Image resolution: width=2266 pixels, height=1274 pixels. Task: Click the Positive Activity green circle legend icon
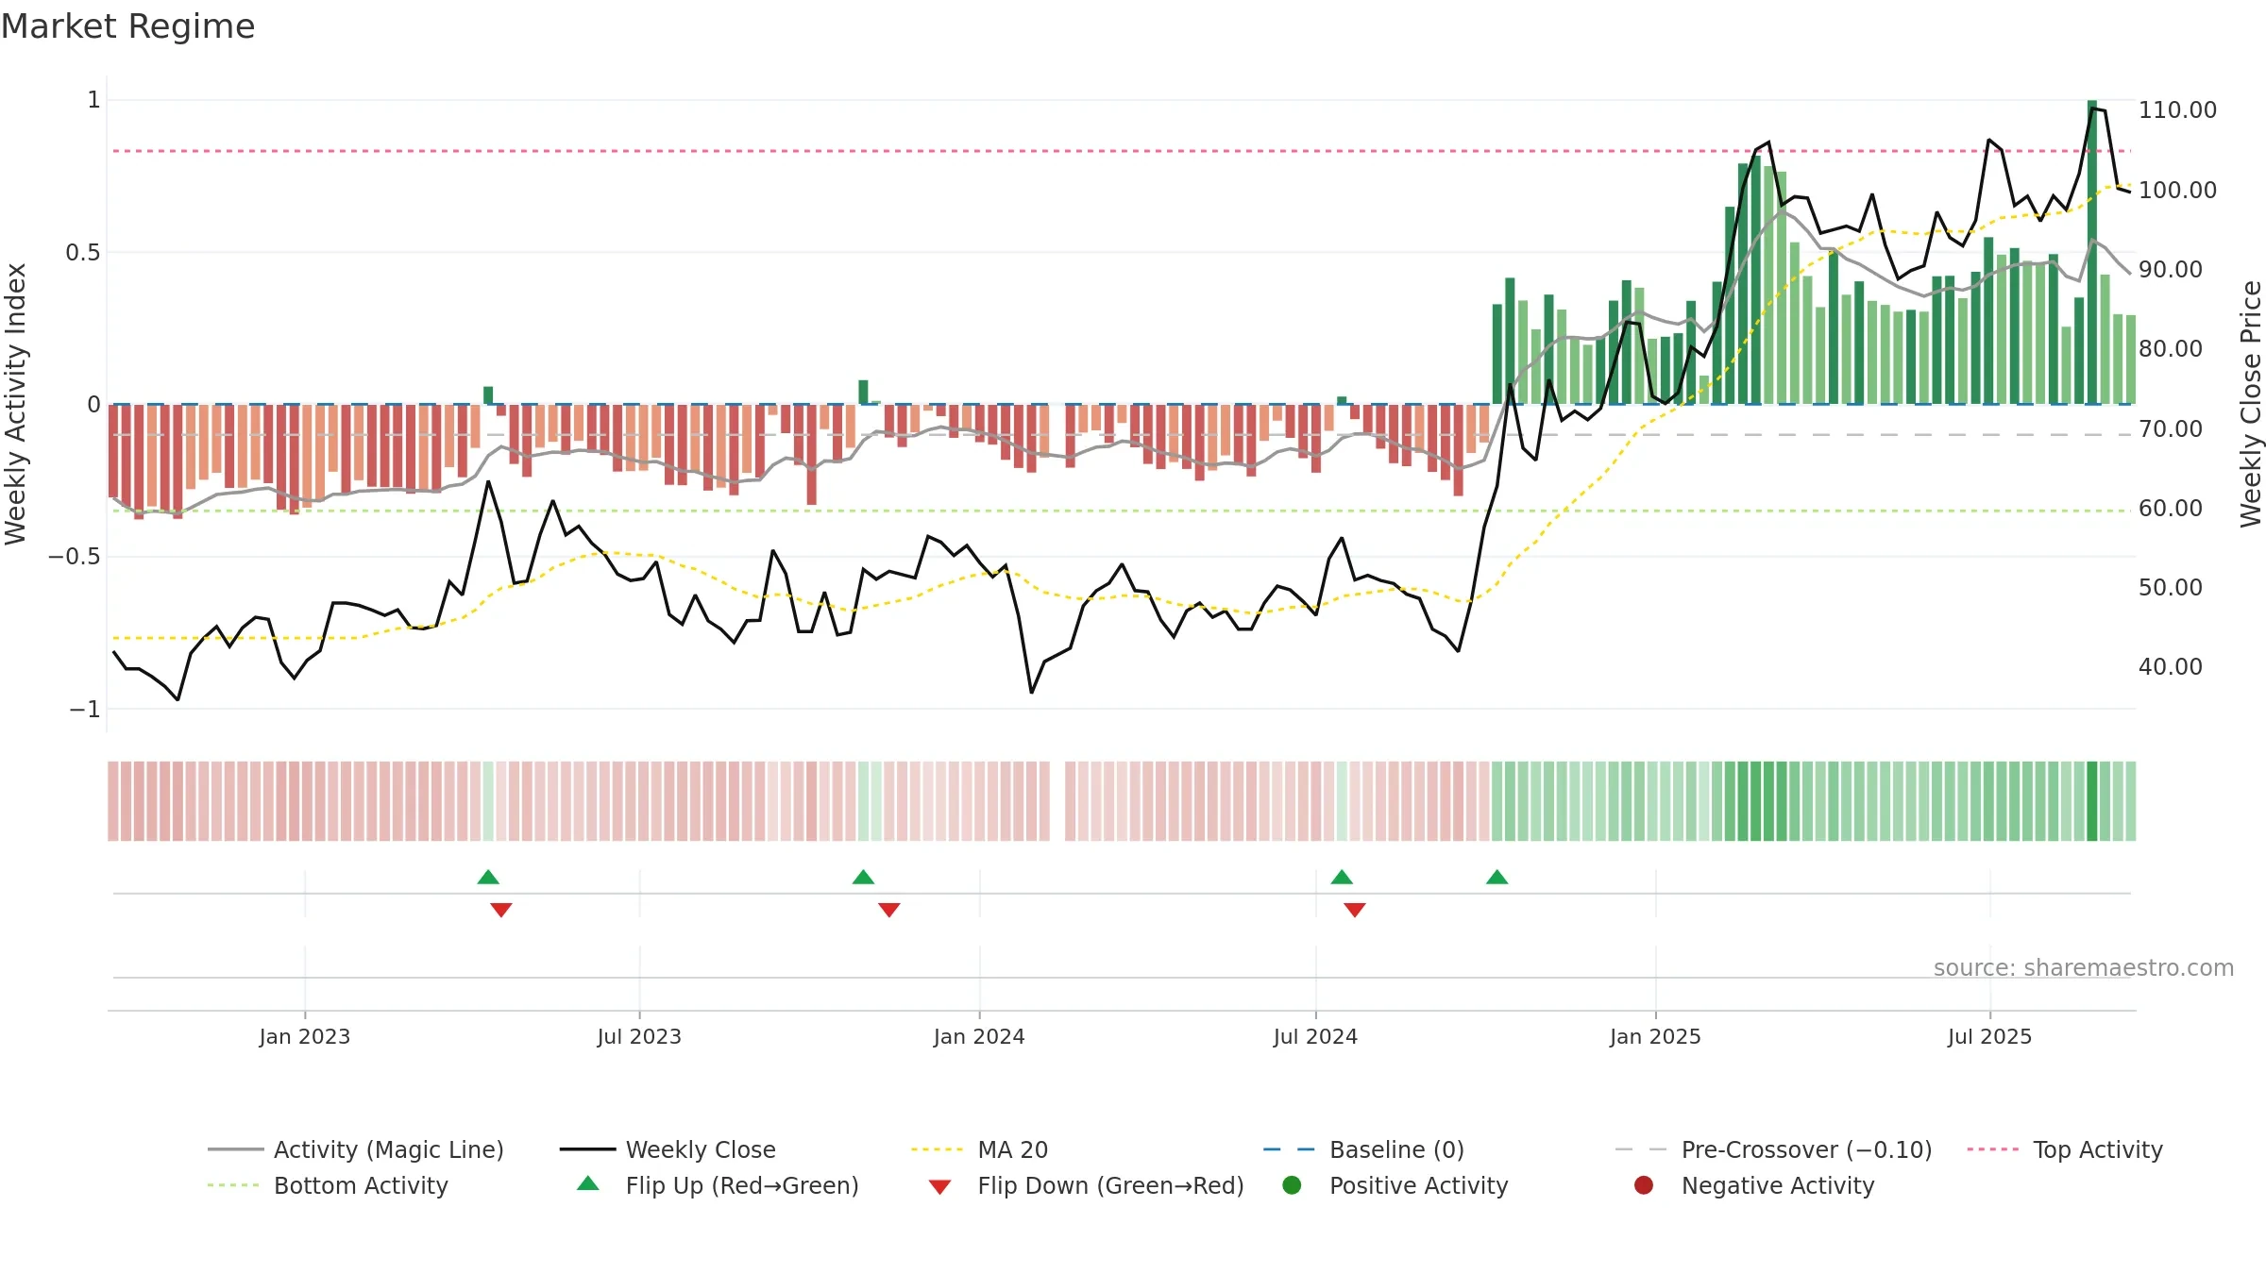coord(1292,1184)
